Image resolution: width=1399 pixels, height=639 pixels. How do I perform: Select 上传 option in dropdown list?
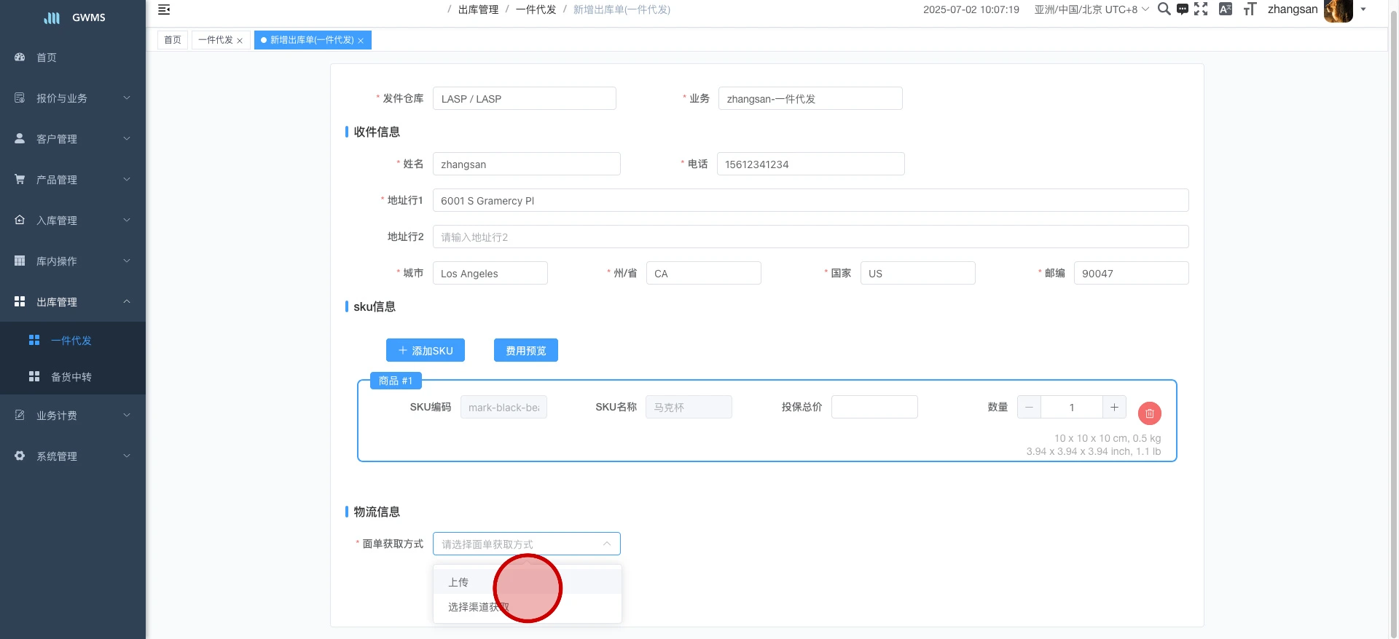(459, 582)
